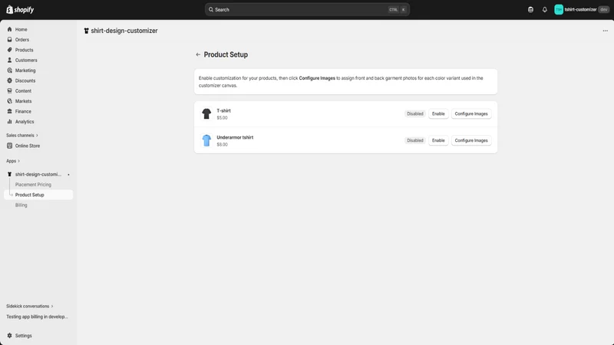Open Online Store icon

9,146
